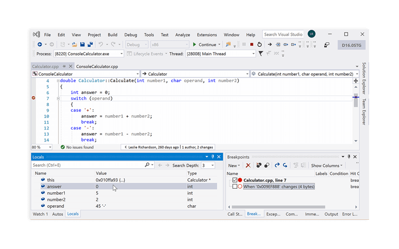Screen dimensions: 399x249
Task: Switch to the Calculator.cpp editor tab
Action: coord(45,66)
